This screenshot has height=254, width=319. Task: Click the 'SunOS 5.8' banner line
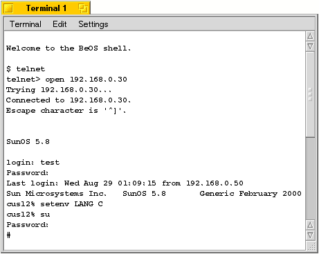coord(28,142)
